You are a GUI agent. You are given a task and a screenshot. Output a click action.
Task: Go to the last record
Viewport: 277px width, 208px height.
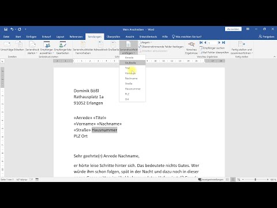223,43
